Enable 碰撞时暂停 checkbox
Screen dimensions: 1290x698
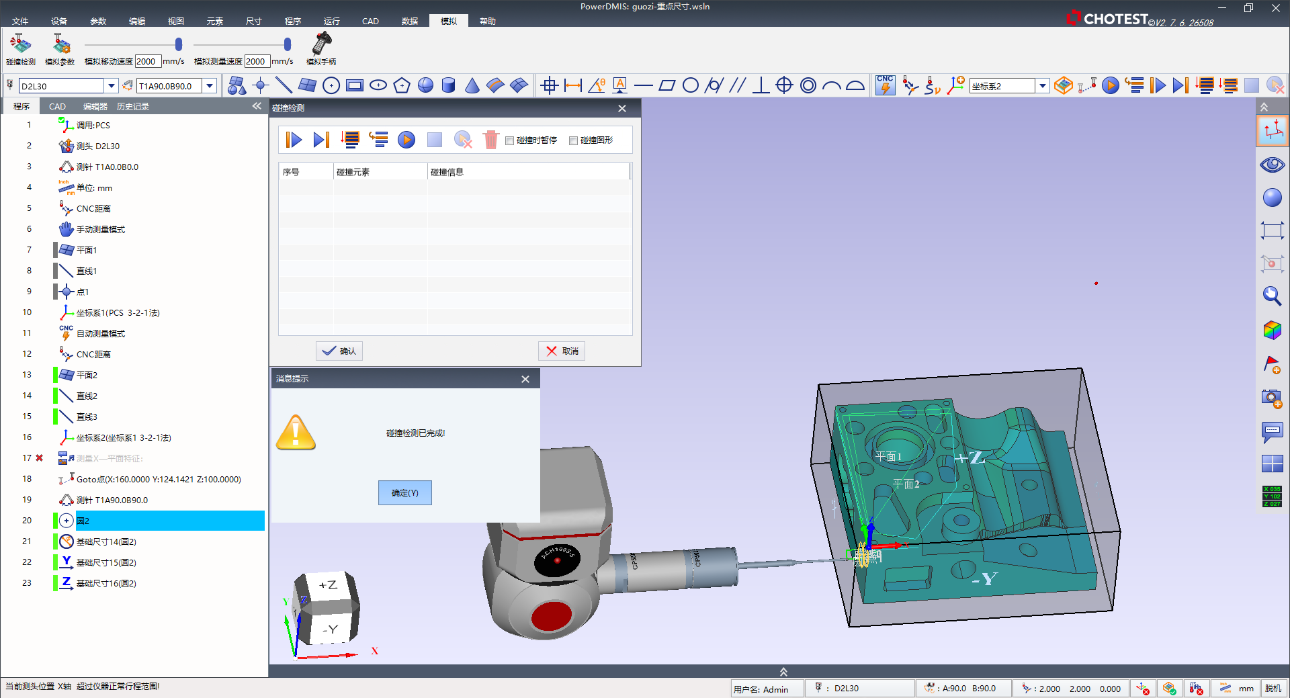[510, 140]
